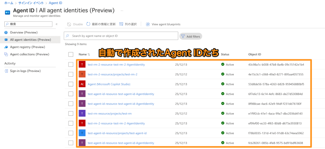Image resolution: width=325 pixels, height=149 pixels.
Task: Go to サインイン イベント breadcrumb
Action: (x=31, y=3)
